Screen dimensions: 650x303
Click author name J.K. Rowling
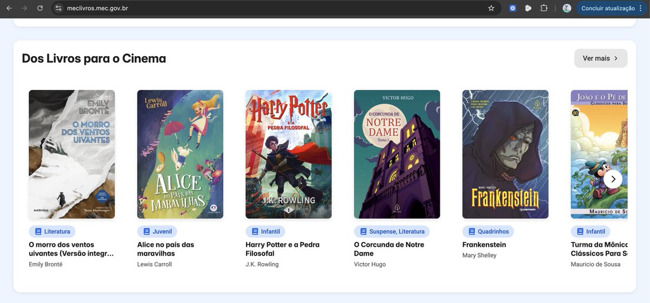[x=262, y=265]
